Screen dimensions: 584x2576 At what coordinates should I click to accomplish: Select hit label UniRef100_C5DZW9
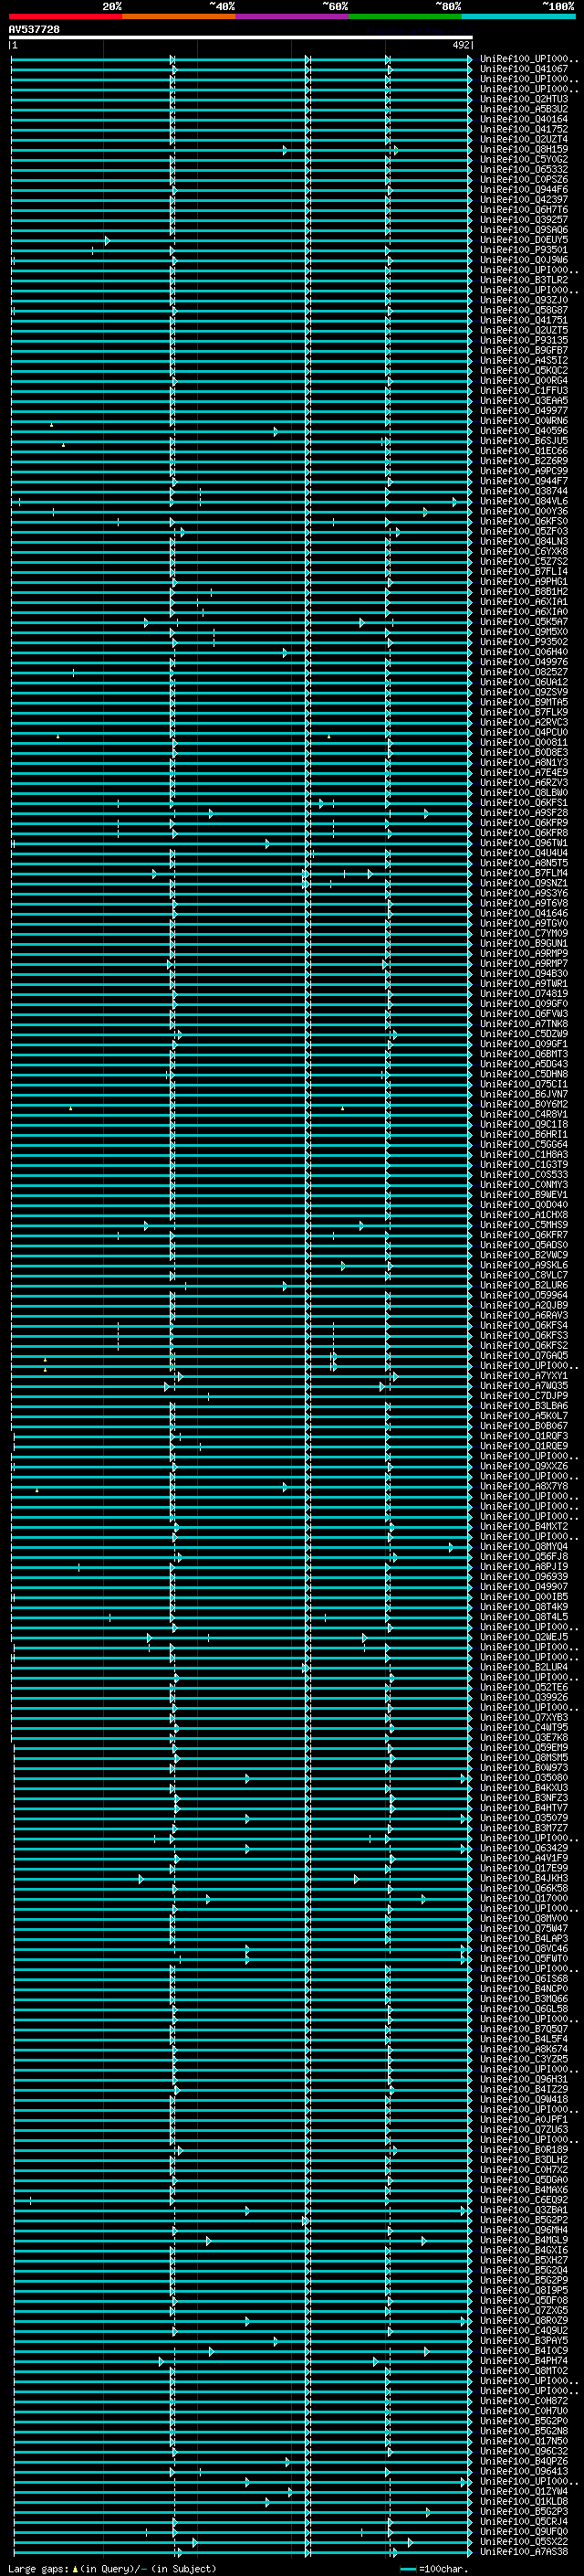(524, 1034)
